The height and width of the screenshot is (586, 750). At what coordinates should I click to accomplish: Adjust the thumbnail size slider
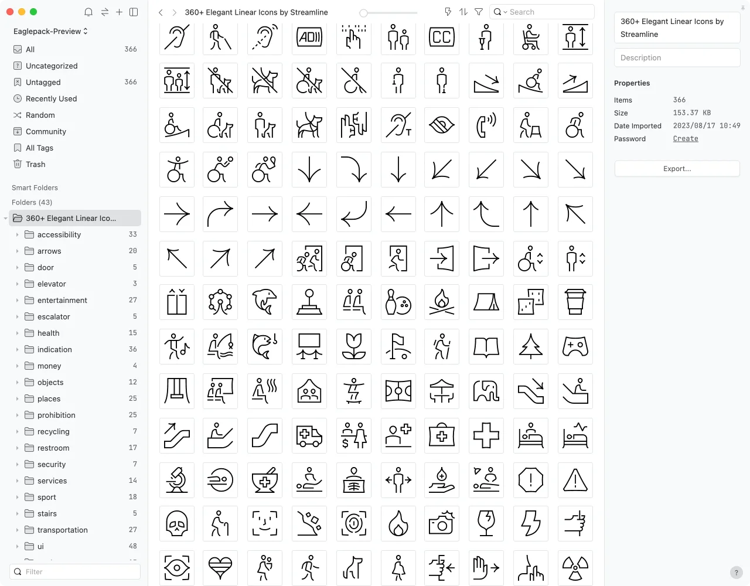364,12
